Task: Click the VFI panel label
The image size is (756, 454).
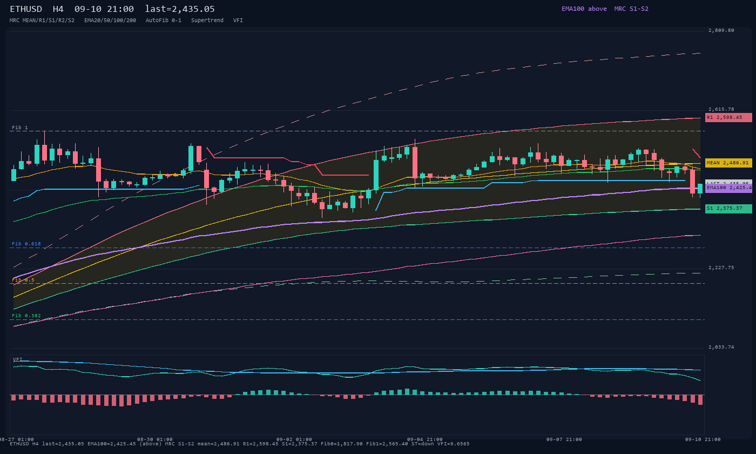Action: [x=18, y=359]
